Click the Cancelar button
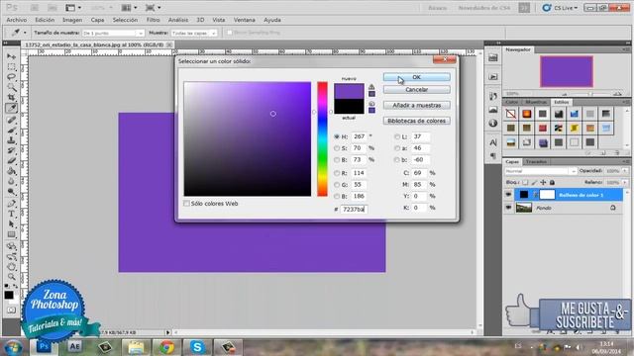Viewport: 634px width, 356px height. click(x=416, y=90)
